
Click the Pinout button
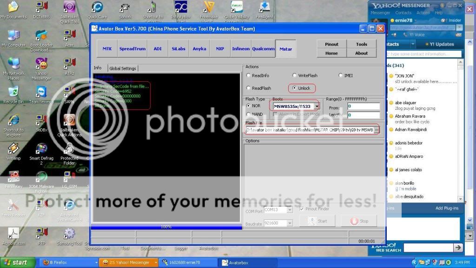point(331,44)
